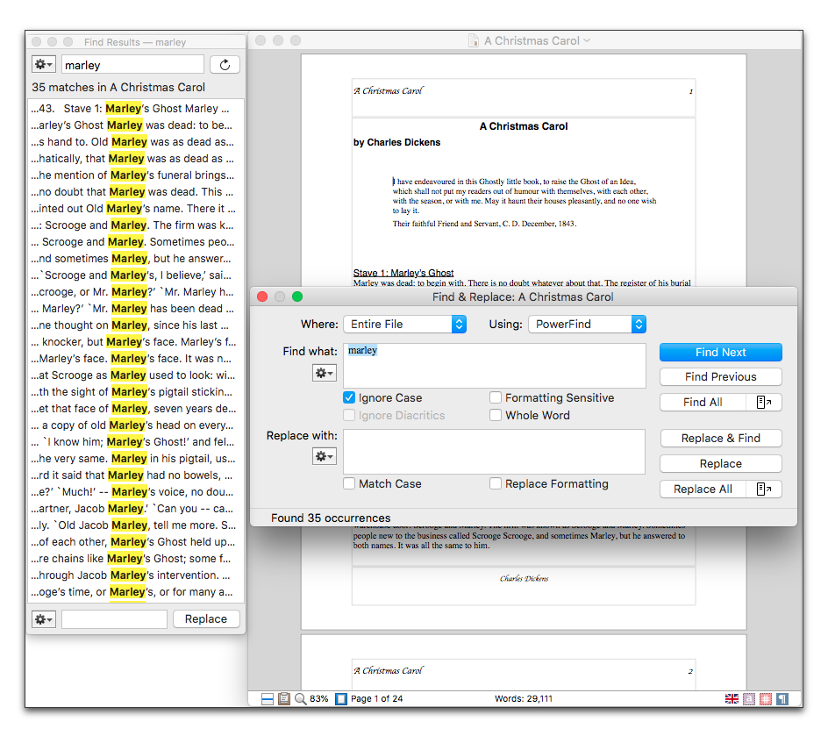Click the marley search field in Find Results

tap(133, 65)
